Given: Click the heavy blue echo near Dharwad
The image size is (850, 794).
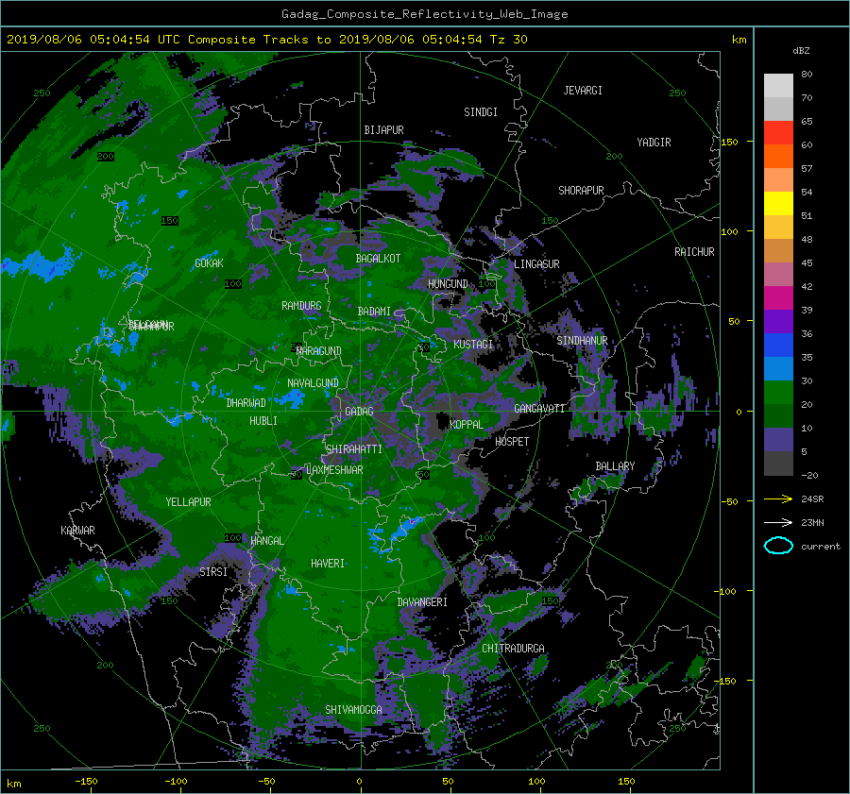Looking at the screenshot, I should point(290,398).
